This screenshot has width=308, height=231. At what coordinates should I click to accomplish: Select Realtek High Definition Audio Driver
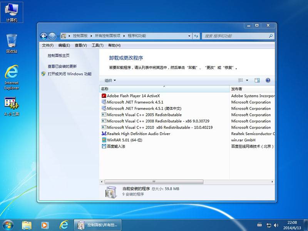(x=139, y=134)
